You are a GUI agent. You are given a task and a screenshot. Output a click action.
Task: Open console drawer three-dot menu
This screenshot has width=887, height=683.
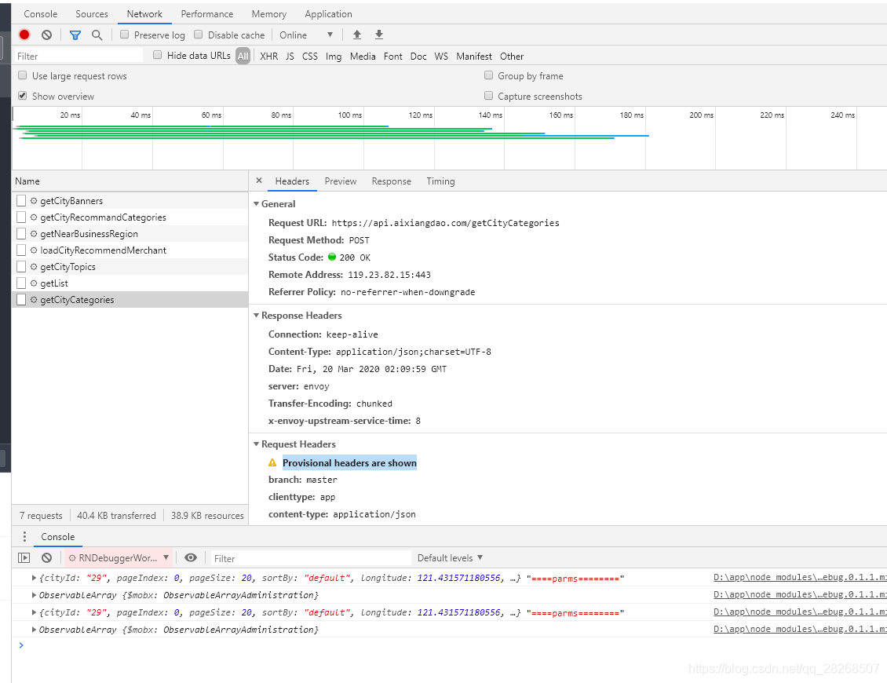24,536
